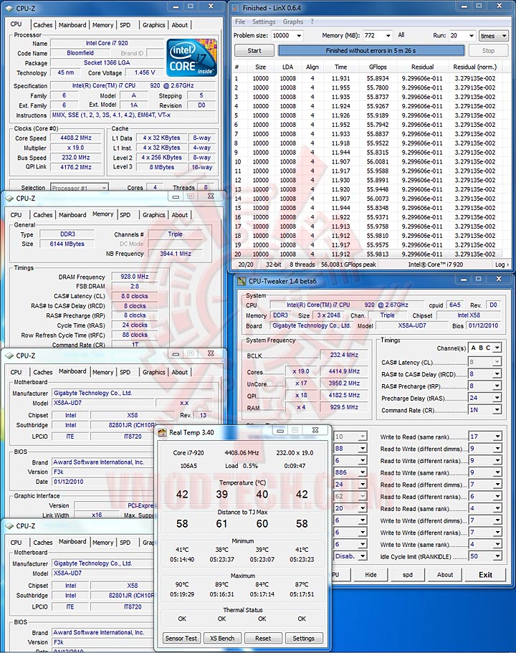Screen dimensions: 516x653
Task: Click the 56.0081 GFlops peak status entry
Action: [348, 264]
